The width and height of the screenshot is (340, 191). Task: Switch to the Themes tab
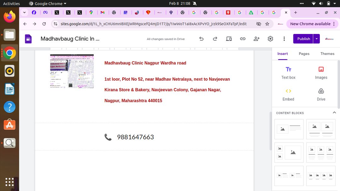(327, 54)
